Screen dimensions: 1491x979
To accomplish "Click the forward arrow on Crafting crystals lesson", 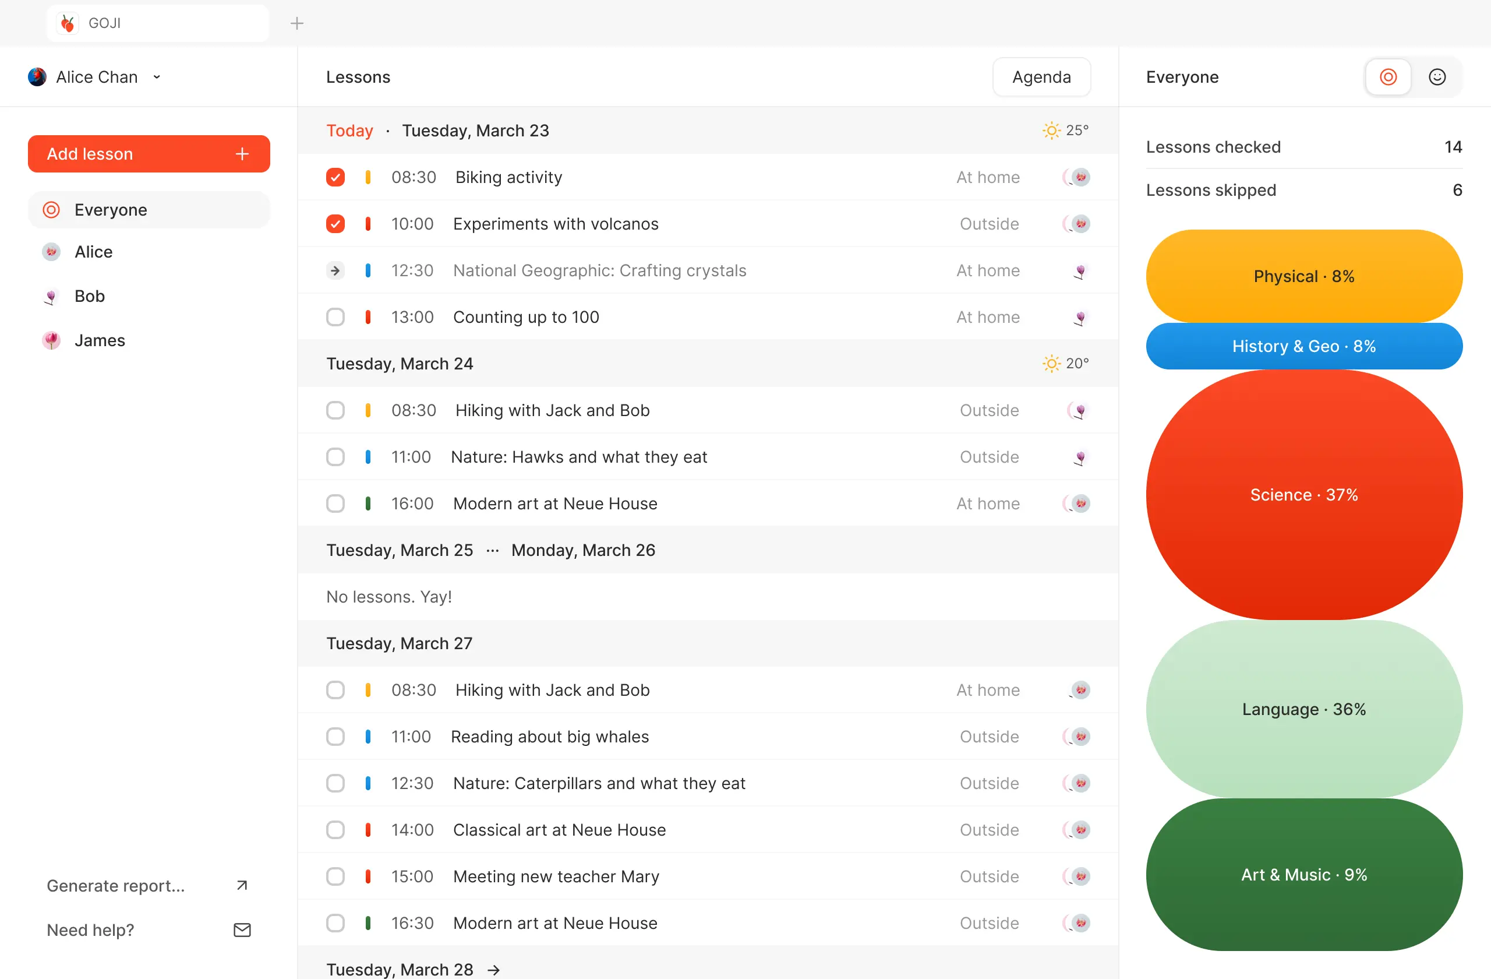I will click(x=335, y=270).
